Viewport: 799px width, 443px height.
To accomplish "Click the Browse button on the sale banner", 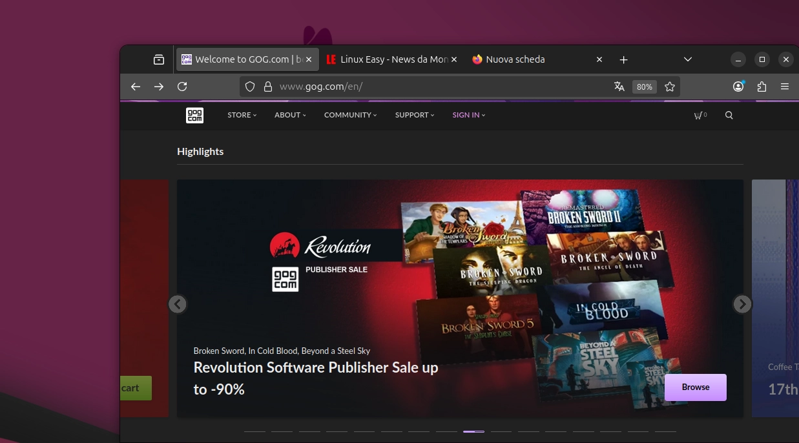I will click(695, 387).
